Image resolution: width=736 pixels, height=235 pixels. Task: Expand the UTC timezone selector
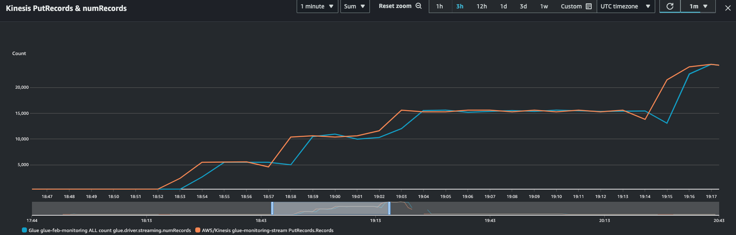(x=625, y=6)
